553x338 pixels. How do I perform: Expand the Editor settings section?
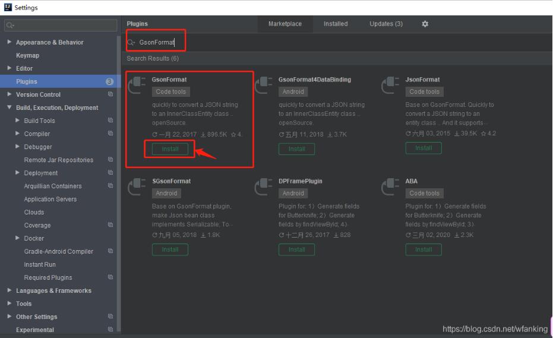(9, 68)
